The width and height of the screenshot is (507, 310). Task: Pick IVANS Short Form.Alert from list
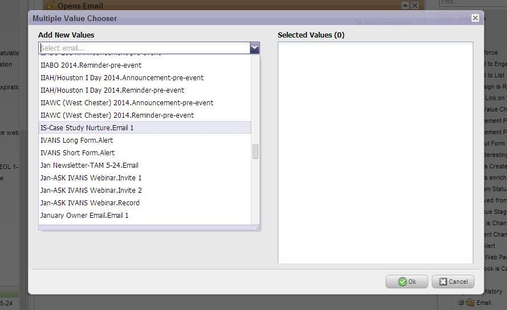[78, 153]
